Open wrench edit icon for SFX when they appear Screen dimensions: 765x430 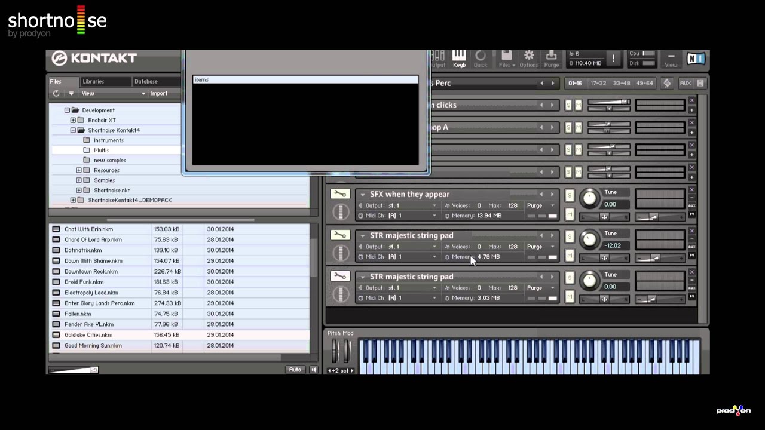339,194
